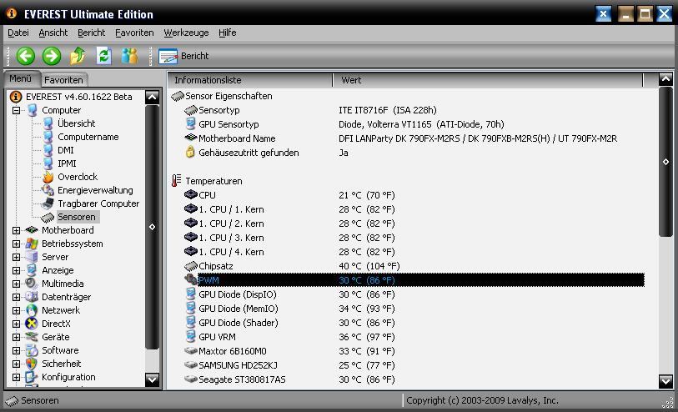Click the info list scroll up arrow

pos(665,78)
